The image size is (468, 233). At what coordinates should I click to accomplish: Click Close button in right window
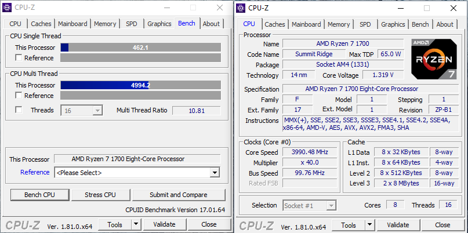442,225
